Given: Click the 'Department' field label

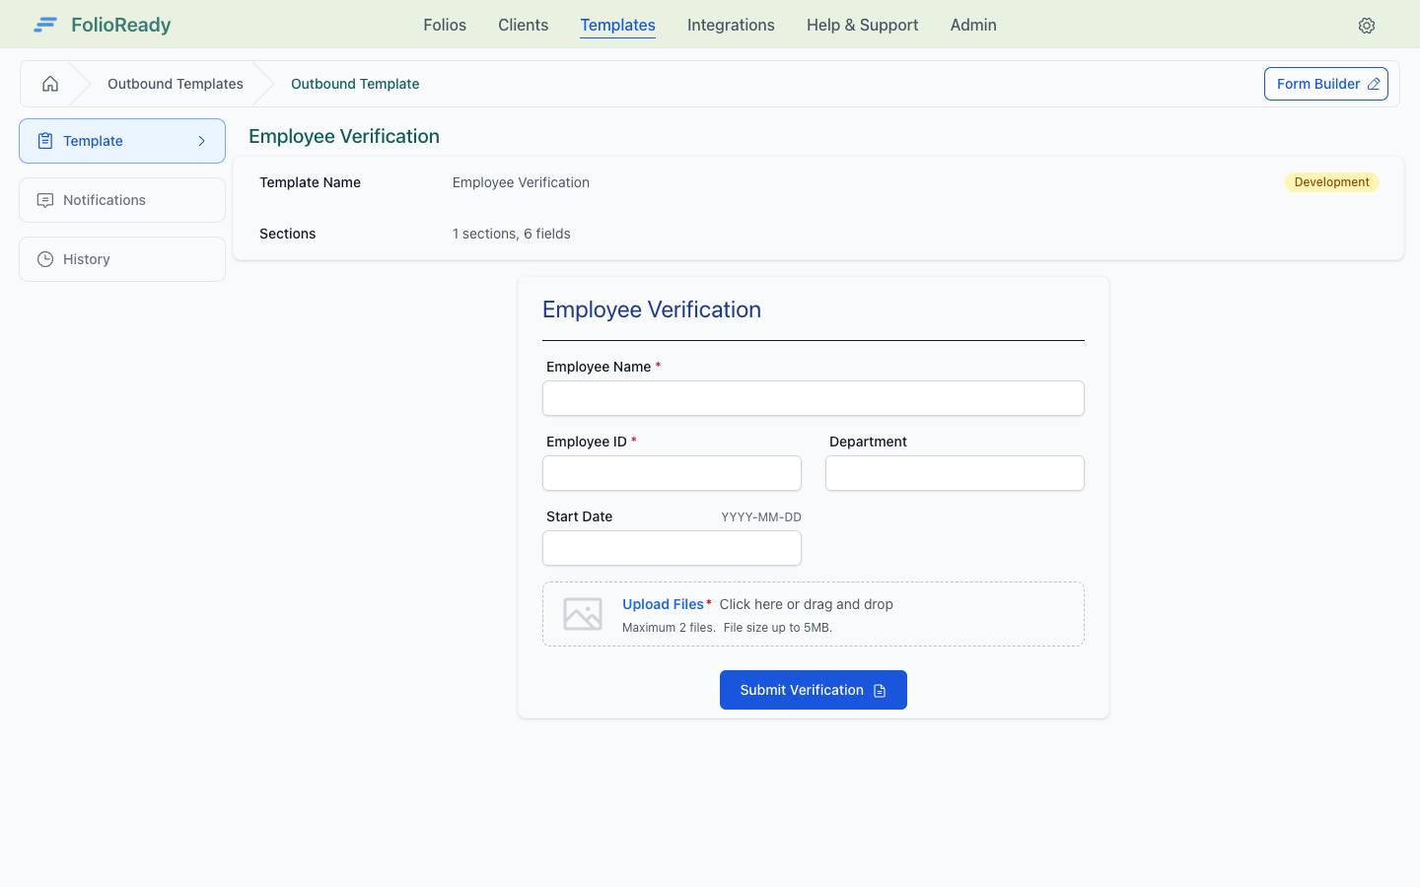Looking at the screenshot, I should tap(868, 442).
